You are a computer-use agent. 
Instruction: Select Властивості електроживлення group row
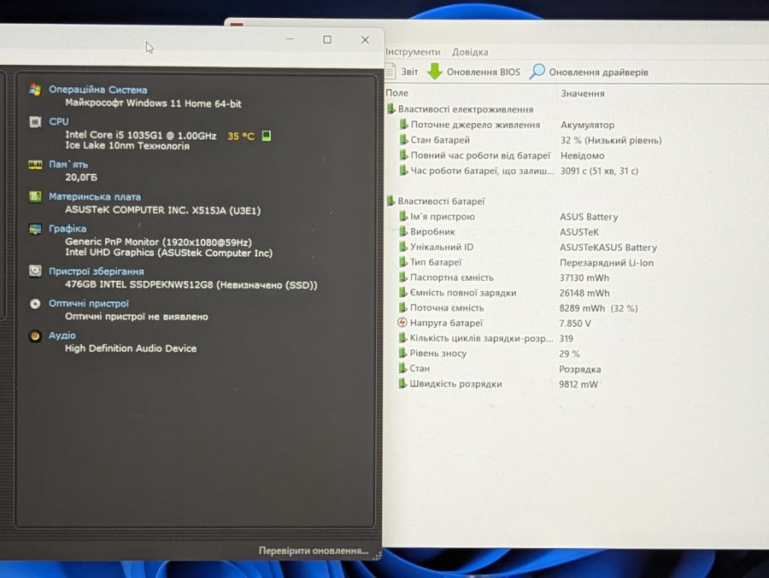coord(460,108)
